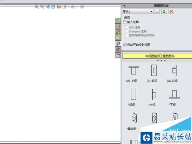This screenshot has width=192, height=144.
Task: Open the File Explorer chart-icon tab
Action: [118, 32]
